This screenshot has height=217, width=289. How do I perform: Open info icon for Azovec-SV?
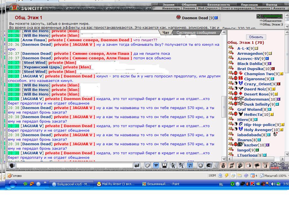(267, 58)
